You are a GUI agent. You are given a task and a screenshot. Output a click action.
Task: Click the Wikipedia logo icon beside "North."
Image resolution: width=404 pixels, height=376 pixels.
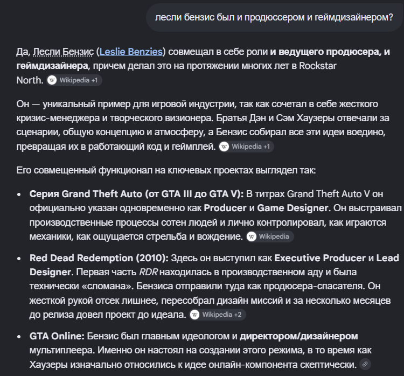(x=52, y=80)
